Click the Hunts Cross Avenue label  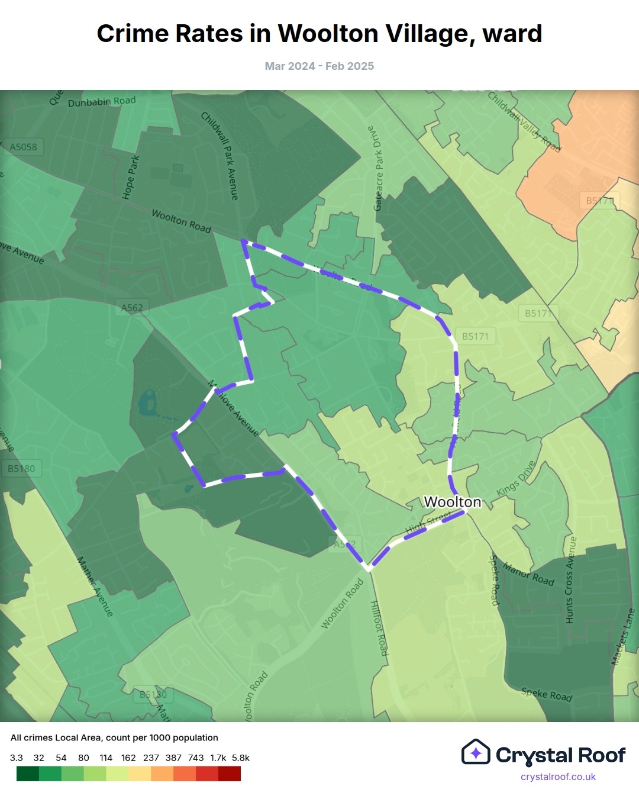pyautogui.click(x=570, y=580)
